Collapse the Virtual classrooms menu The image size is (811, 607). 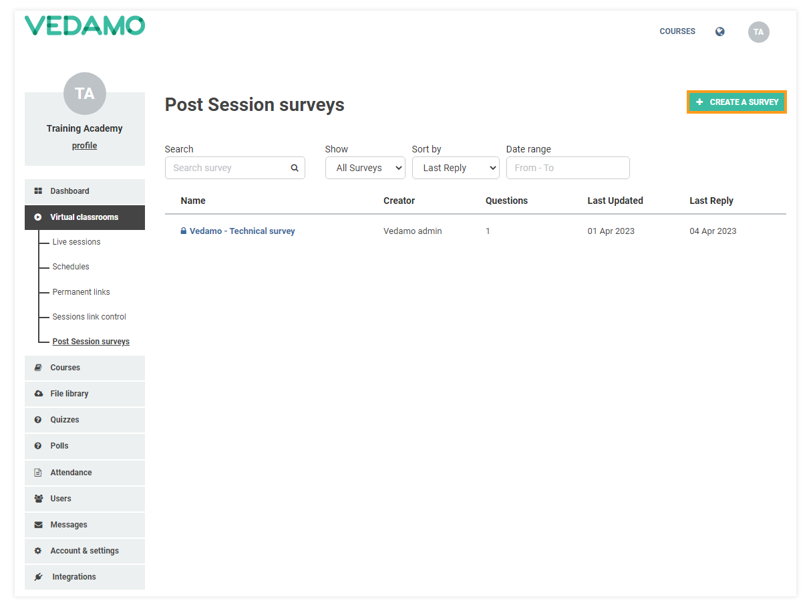[x=85, y=217]
